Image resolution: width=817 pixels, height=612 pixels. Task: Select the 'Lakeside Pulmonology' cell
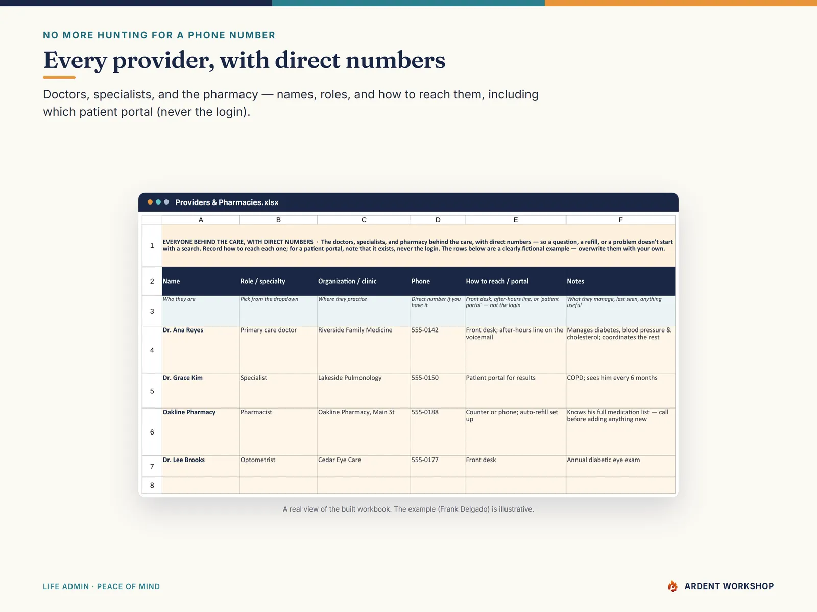pos(364,391)
